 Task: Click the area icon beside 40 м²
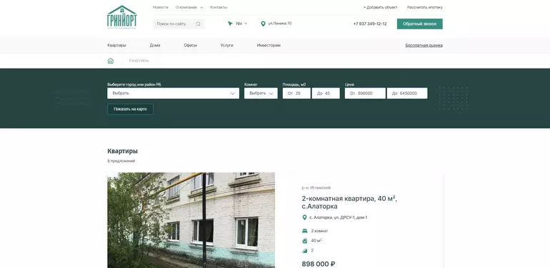coord(304,241)
